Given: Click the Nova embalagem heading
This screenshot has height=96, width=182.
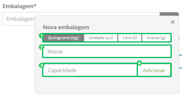Looking at the screenshot, I should tap(66, 27).
